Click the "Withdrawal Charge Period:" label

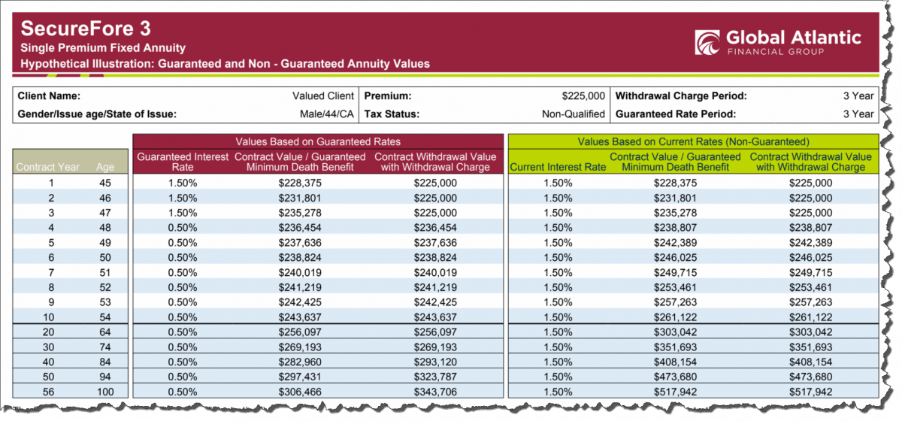click(681, 96)
